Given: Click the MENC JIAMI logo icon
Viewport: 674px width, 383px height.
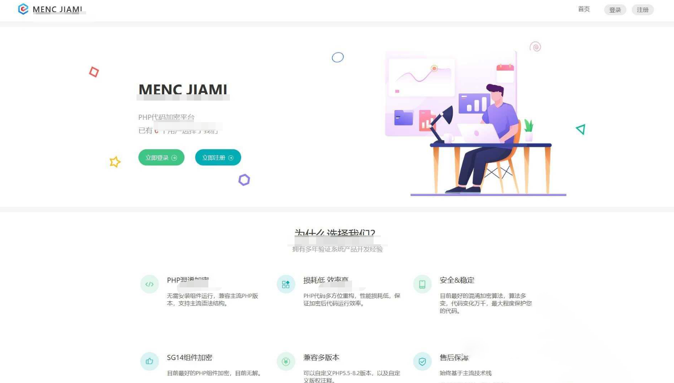Looking at the screenshot, I should click(22, 9).
